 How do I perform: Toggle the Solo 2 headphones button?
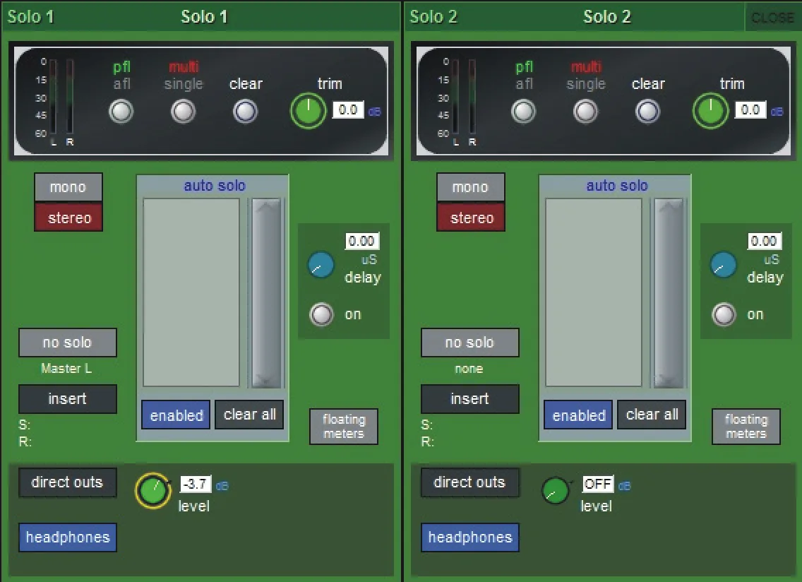click(x=470, y=537)
